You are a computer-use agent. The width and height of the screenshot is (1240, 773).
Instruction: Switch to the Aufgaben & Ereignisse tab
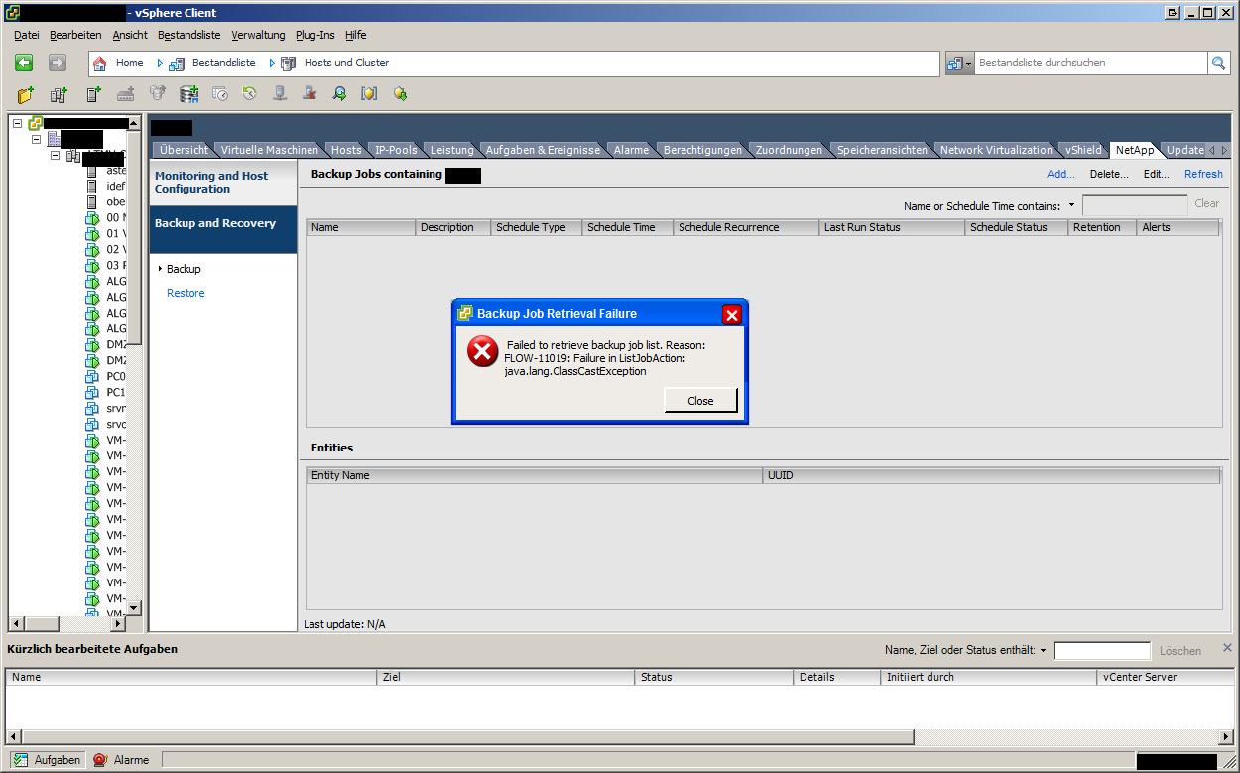click(x=543, y=150)
